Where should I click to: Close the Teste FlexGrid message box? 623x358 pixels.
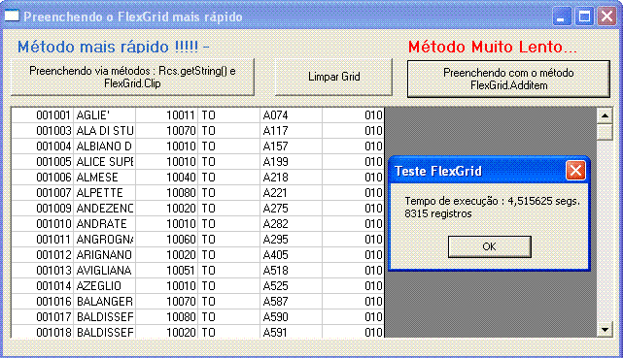coord(575,171)
